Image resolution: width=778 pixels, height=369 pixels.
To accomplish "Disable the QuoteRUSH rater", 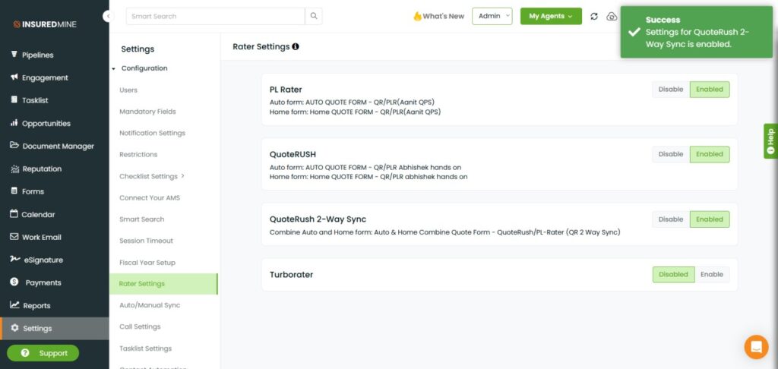I will pos(671,154).
